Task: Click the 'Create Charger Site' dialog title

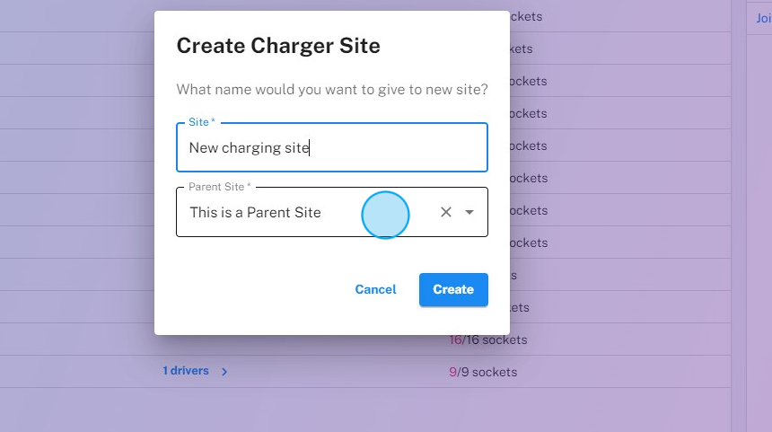Action: (x=278, y=46)
